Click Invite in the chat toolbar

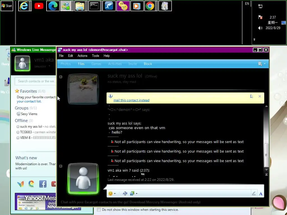click(133, 64)
